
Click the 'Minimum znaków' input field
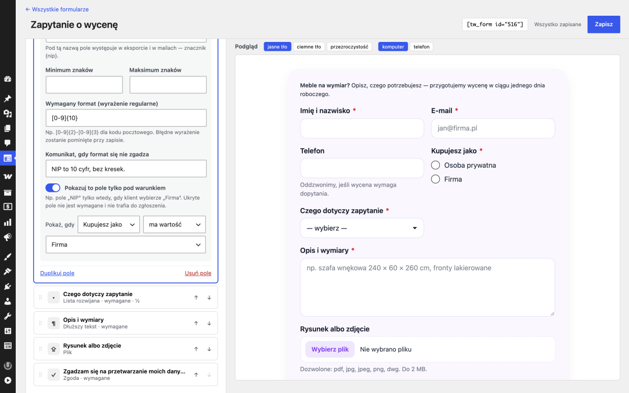(x=84, y=85)
